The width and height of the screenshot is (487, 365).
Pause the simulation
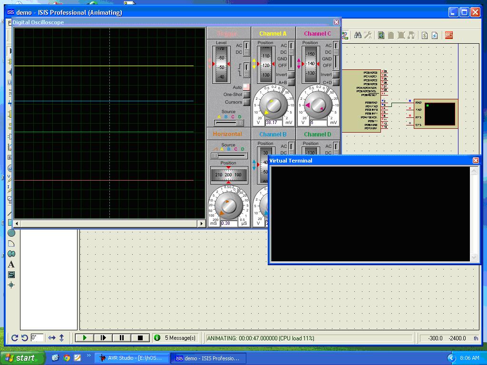pos(121,338)
